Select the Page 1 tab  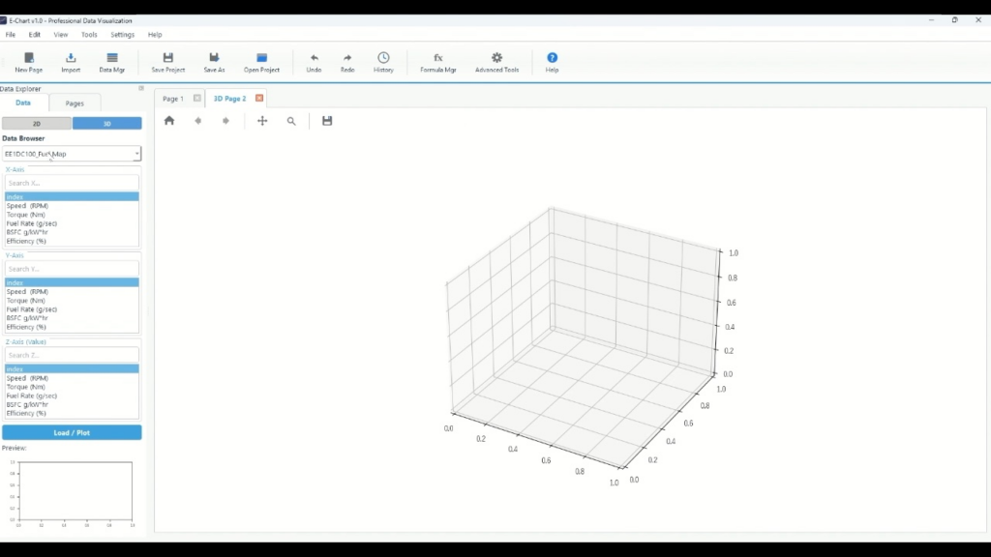172,99
